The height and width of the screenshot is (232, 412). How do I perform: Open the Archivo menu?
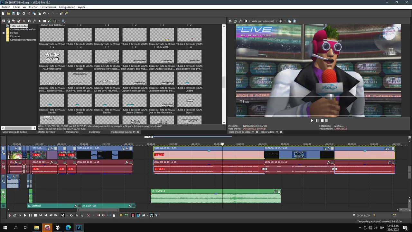click(6, 7)
